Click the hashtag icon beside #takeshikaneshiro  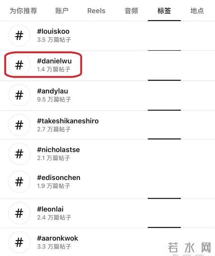19,125
